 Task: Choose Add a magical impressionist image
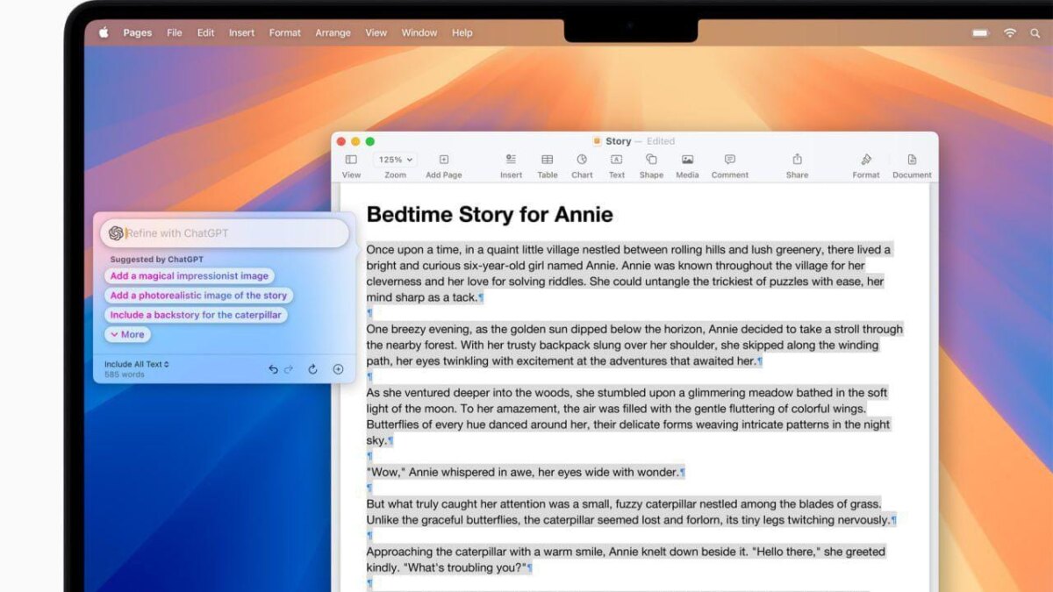[190, 275]
